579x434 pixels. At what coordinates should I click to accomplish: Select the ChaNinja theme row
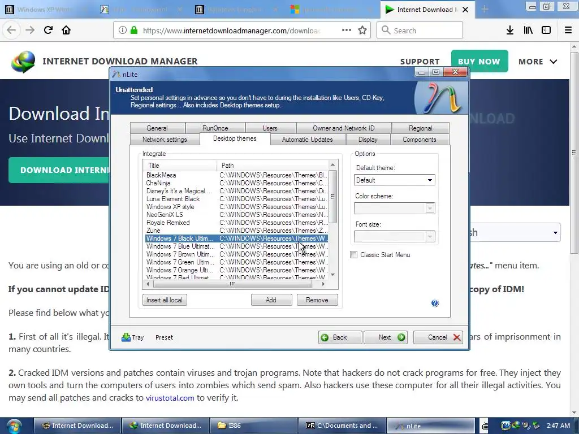[236, 183]
